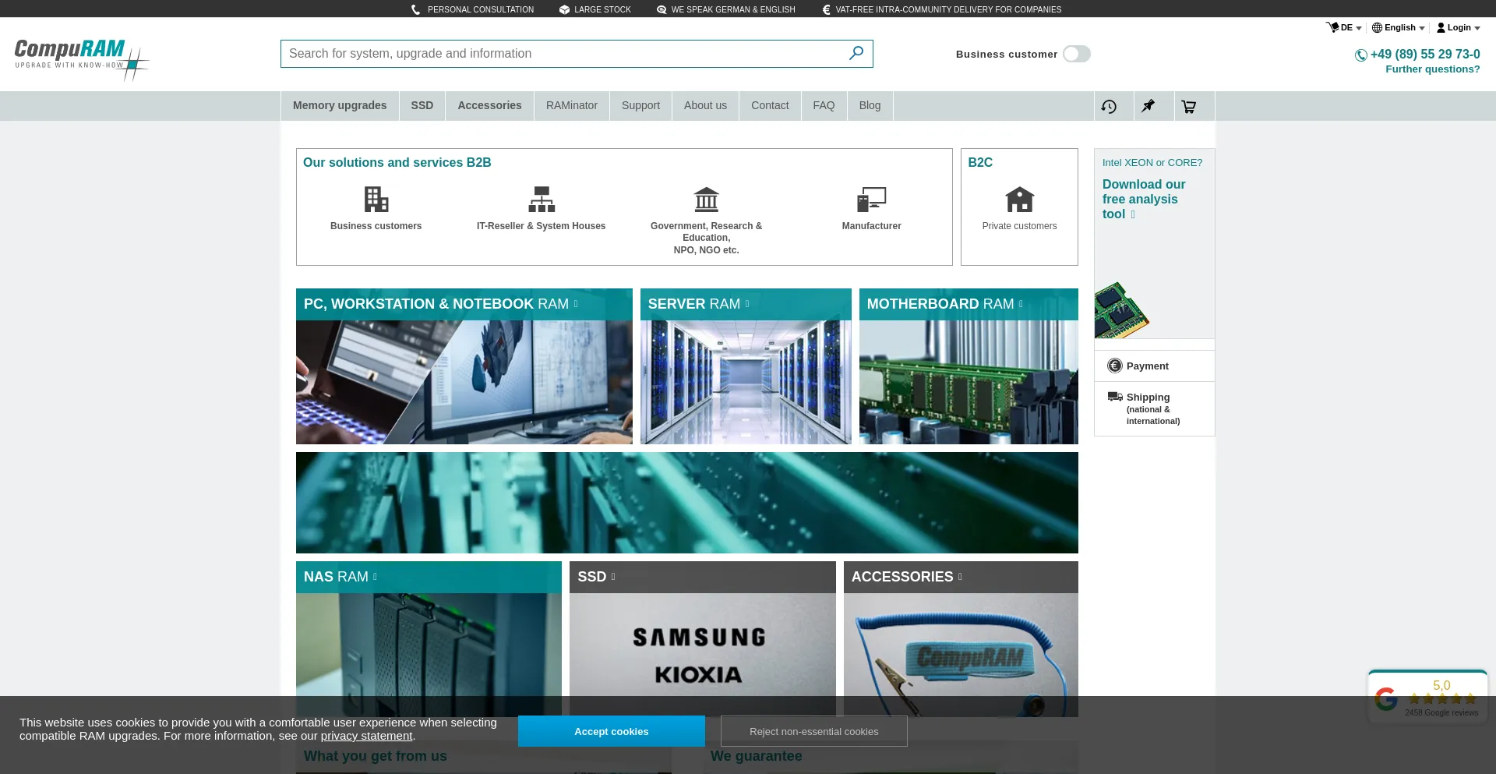Click the Shipping truck icon
This screenshot has height=774, width=1496.
(x=1115, y=397)
